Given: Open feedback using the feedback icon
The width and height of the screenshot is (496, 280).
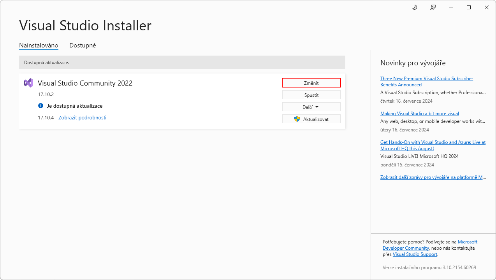Looking at the screenshot, I should [433, 7].
